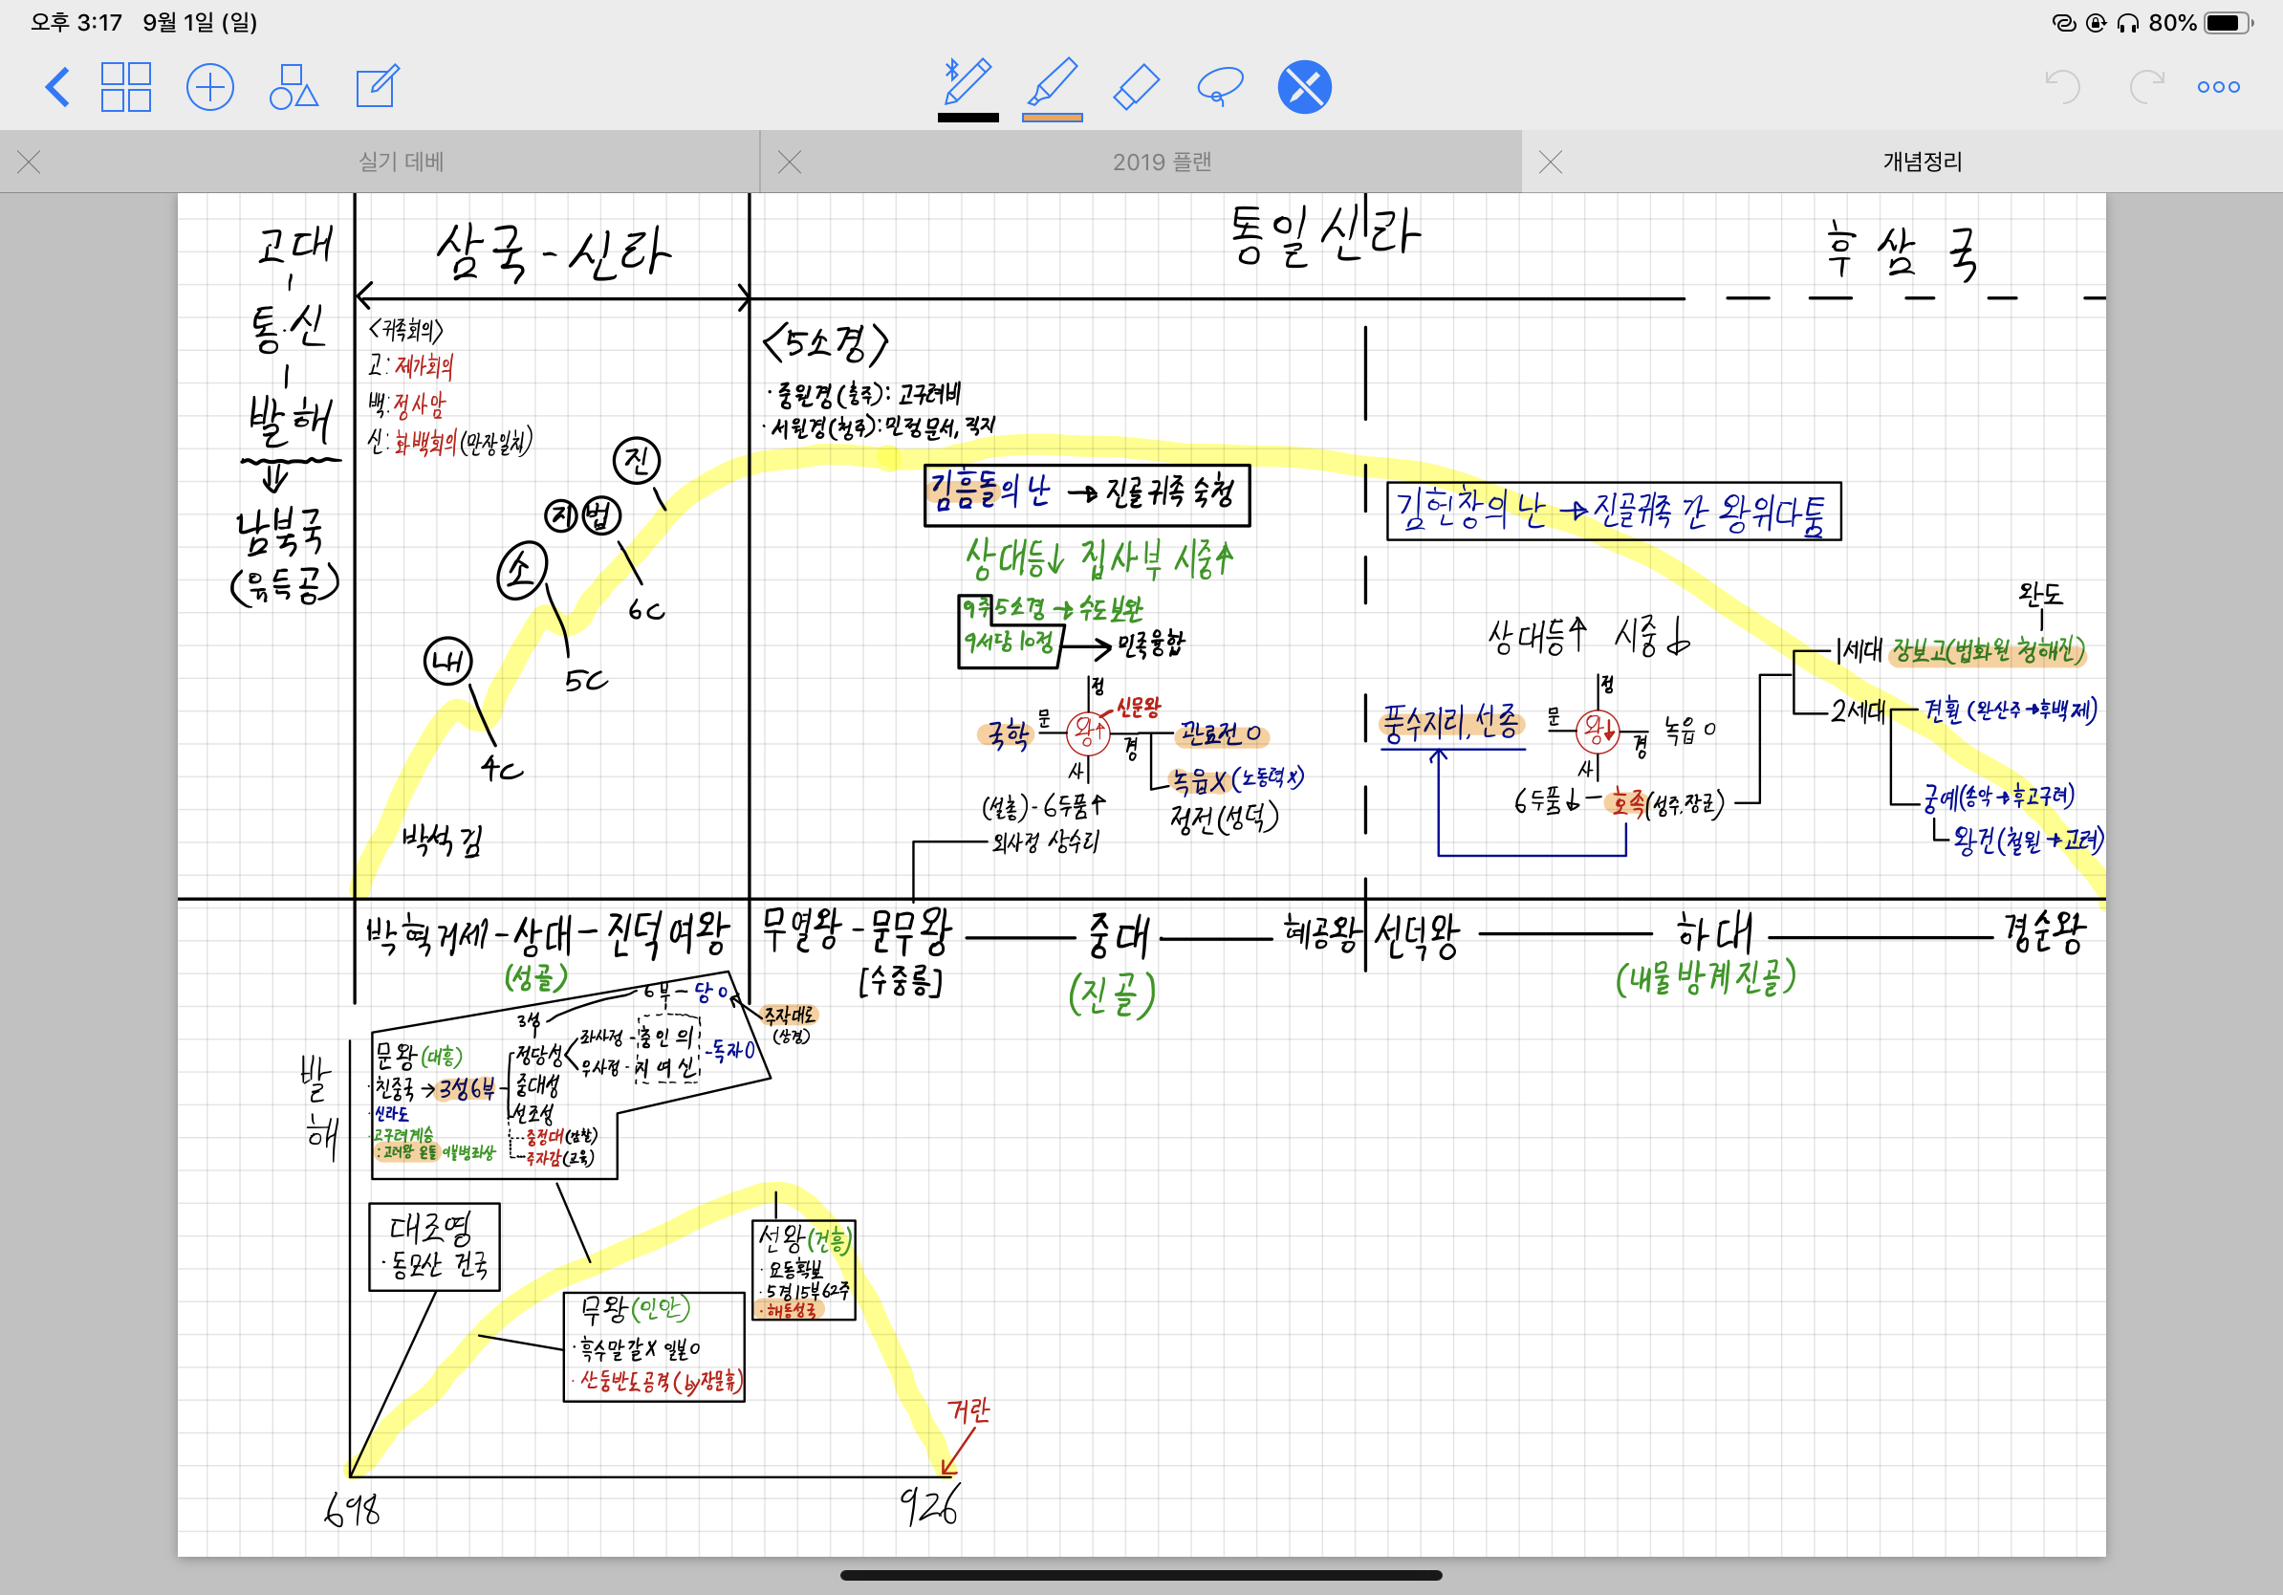Undo the last stroke
This screenshot has height=1595, width=2283.
point(2062,86)
